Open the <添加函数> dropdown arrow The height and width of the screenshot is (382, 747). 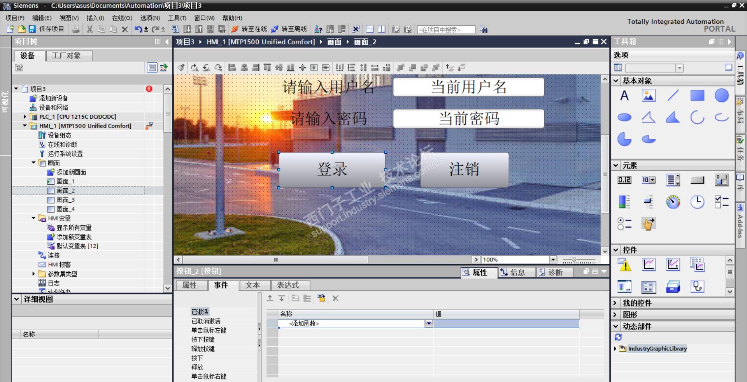[x=429, y=323]
